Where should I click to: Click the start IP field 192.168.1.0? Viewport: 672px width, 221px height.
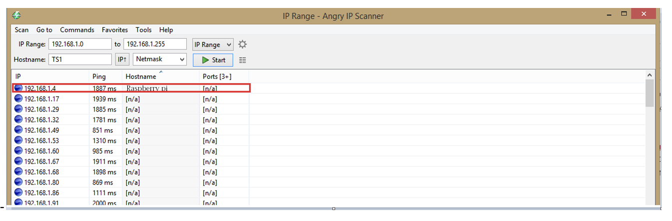[x=80, y=44]
